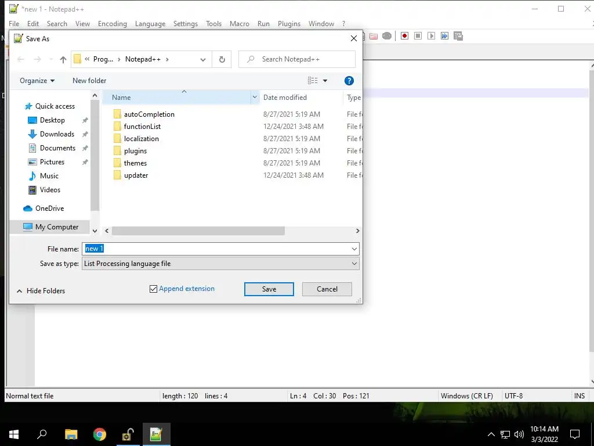Viewport: 594px width, 446px height.
Task: Open the Macro menu
Action: pos(240,24)
